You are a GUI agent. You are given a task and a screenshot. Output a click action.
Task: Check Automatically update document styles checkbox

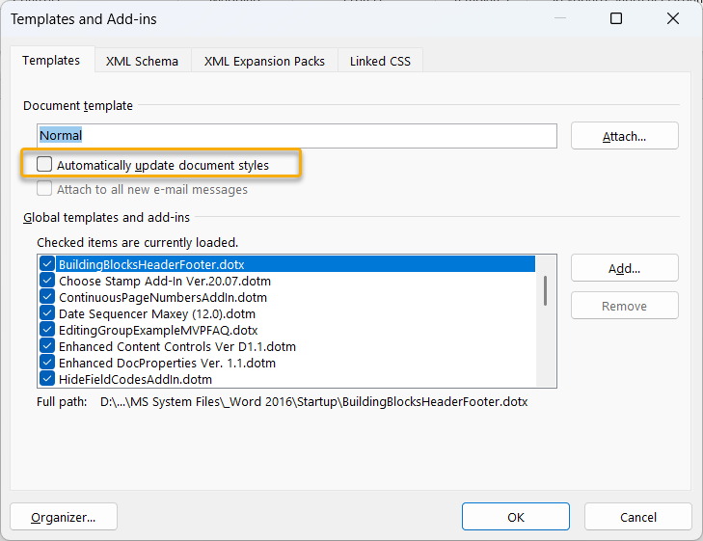coord(44,165)
